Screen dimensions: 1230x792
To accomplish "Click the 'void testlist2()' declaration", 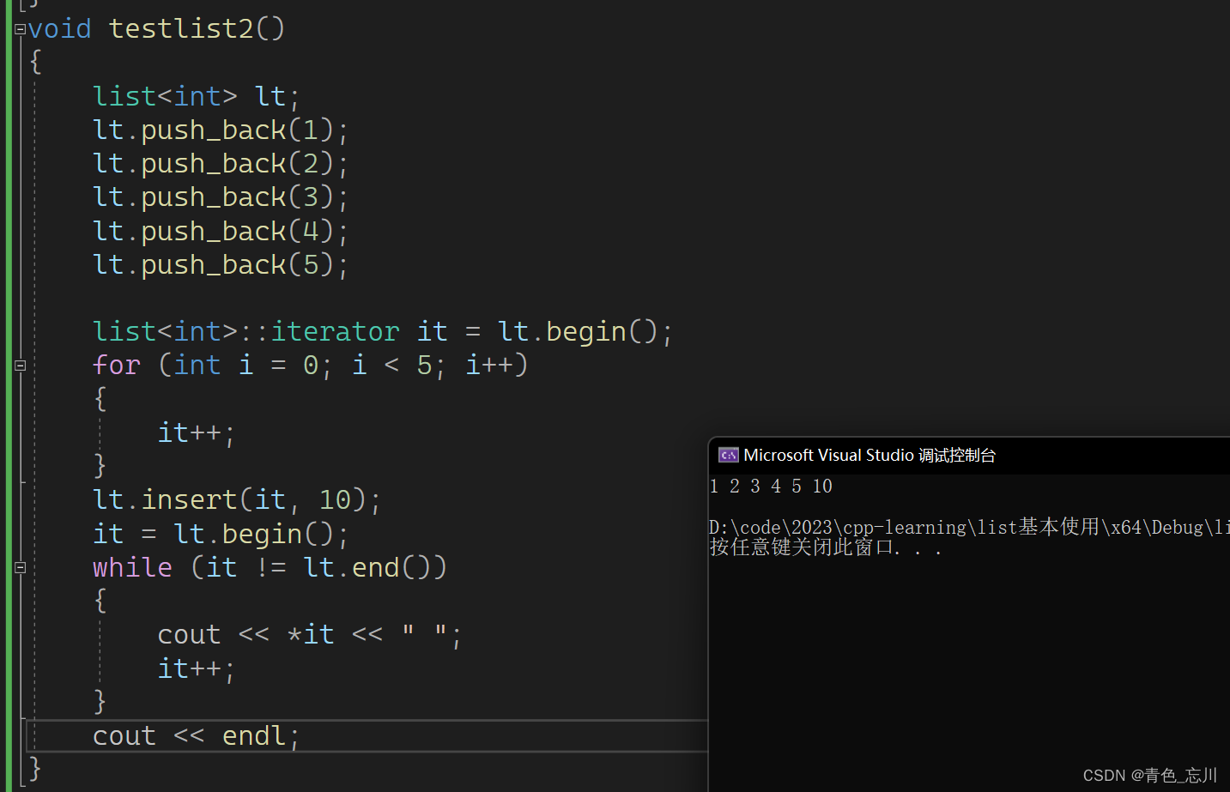I will click(x=156, y=29).
